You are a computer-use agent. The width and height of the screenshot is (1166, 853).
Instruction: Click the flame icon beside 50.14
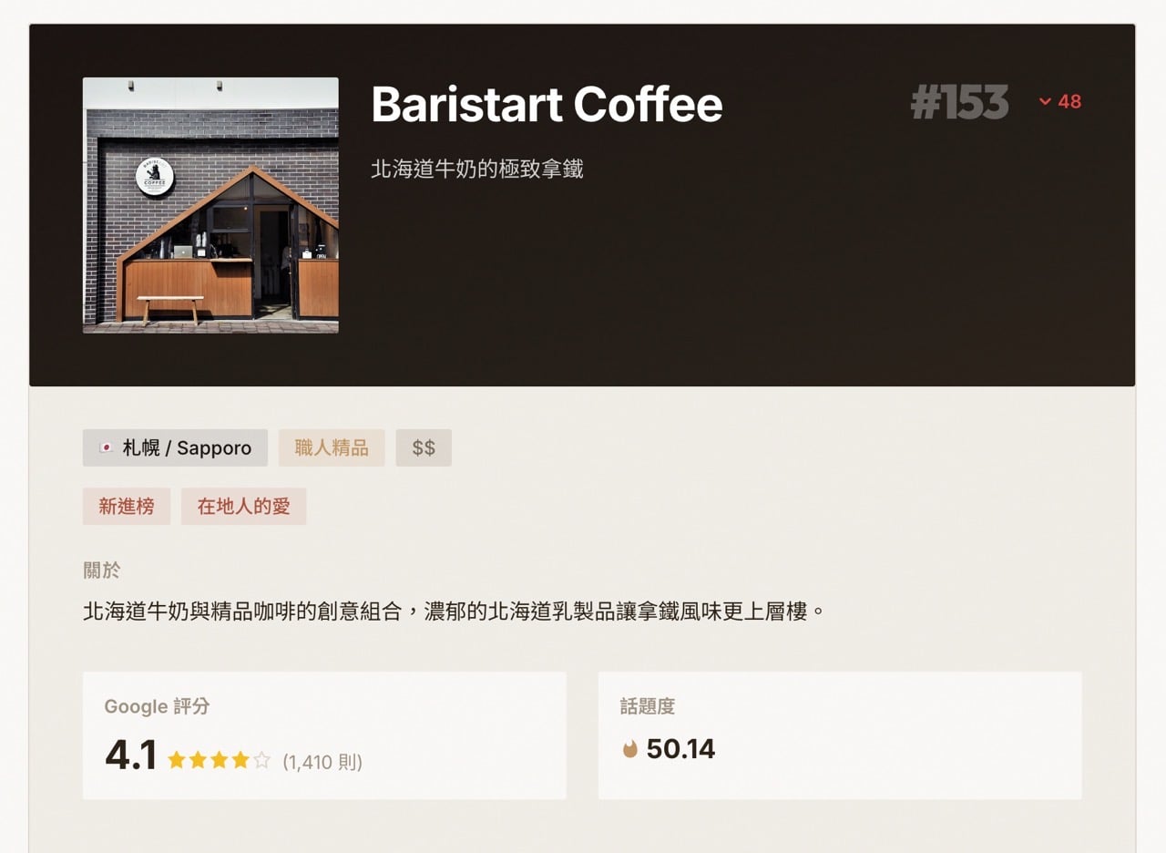629,750
